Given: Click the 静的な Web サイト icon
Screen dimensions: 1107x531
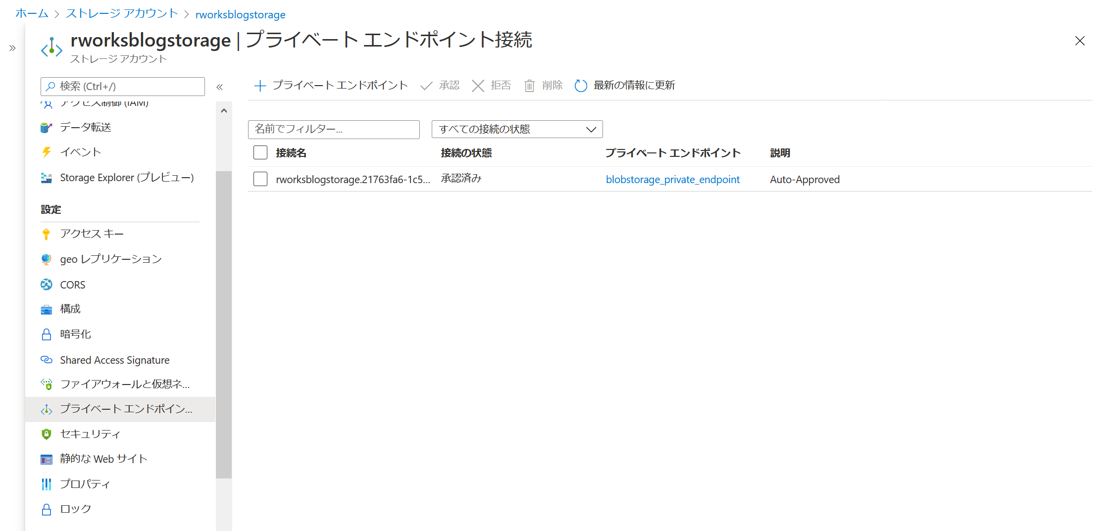Looking at the screenshot, I should 46,460.
